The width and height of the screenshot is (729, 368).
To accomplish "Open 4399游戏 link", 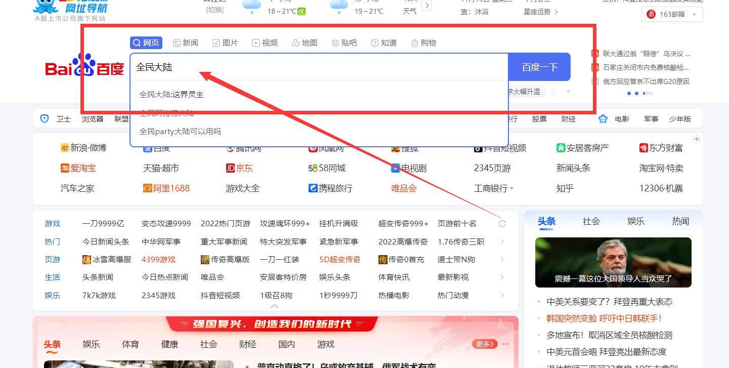I will point(158,259).
